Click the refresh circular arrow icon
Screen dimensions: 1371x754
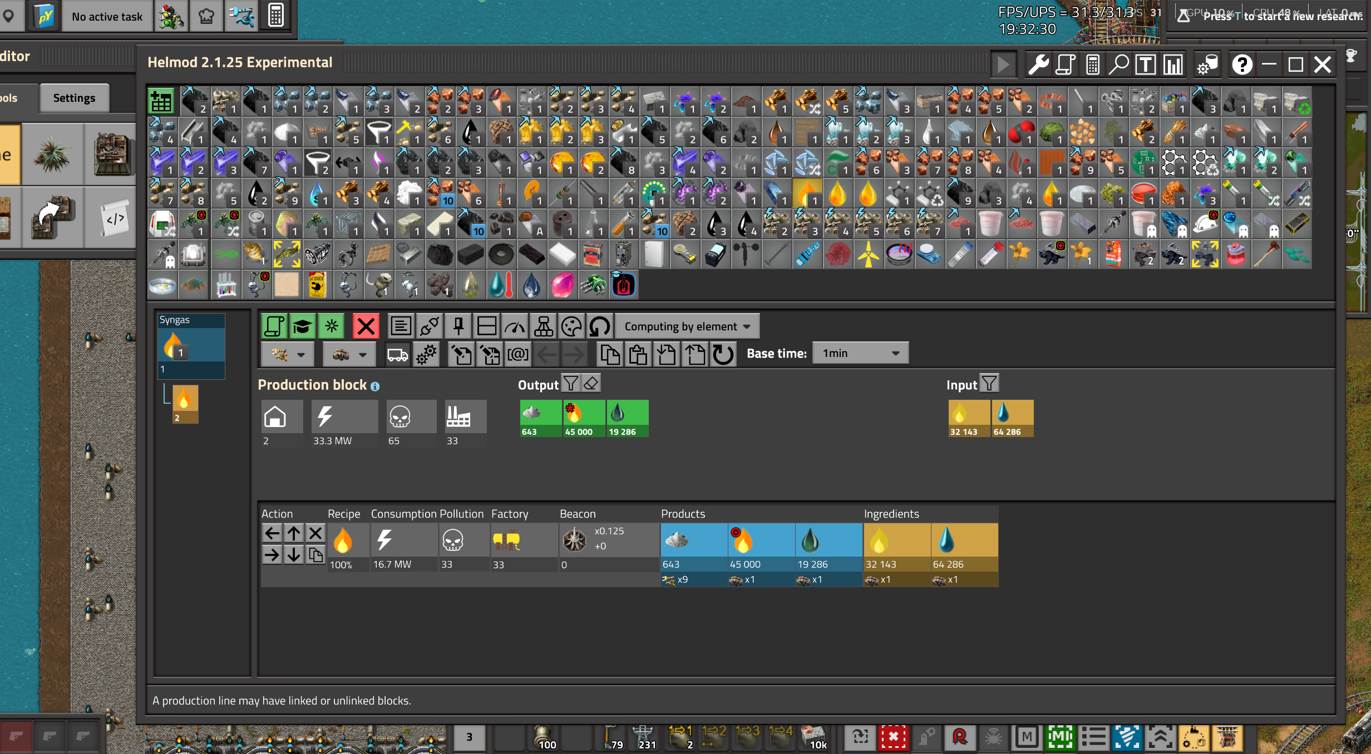click(723, 354)
